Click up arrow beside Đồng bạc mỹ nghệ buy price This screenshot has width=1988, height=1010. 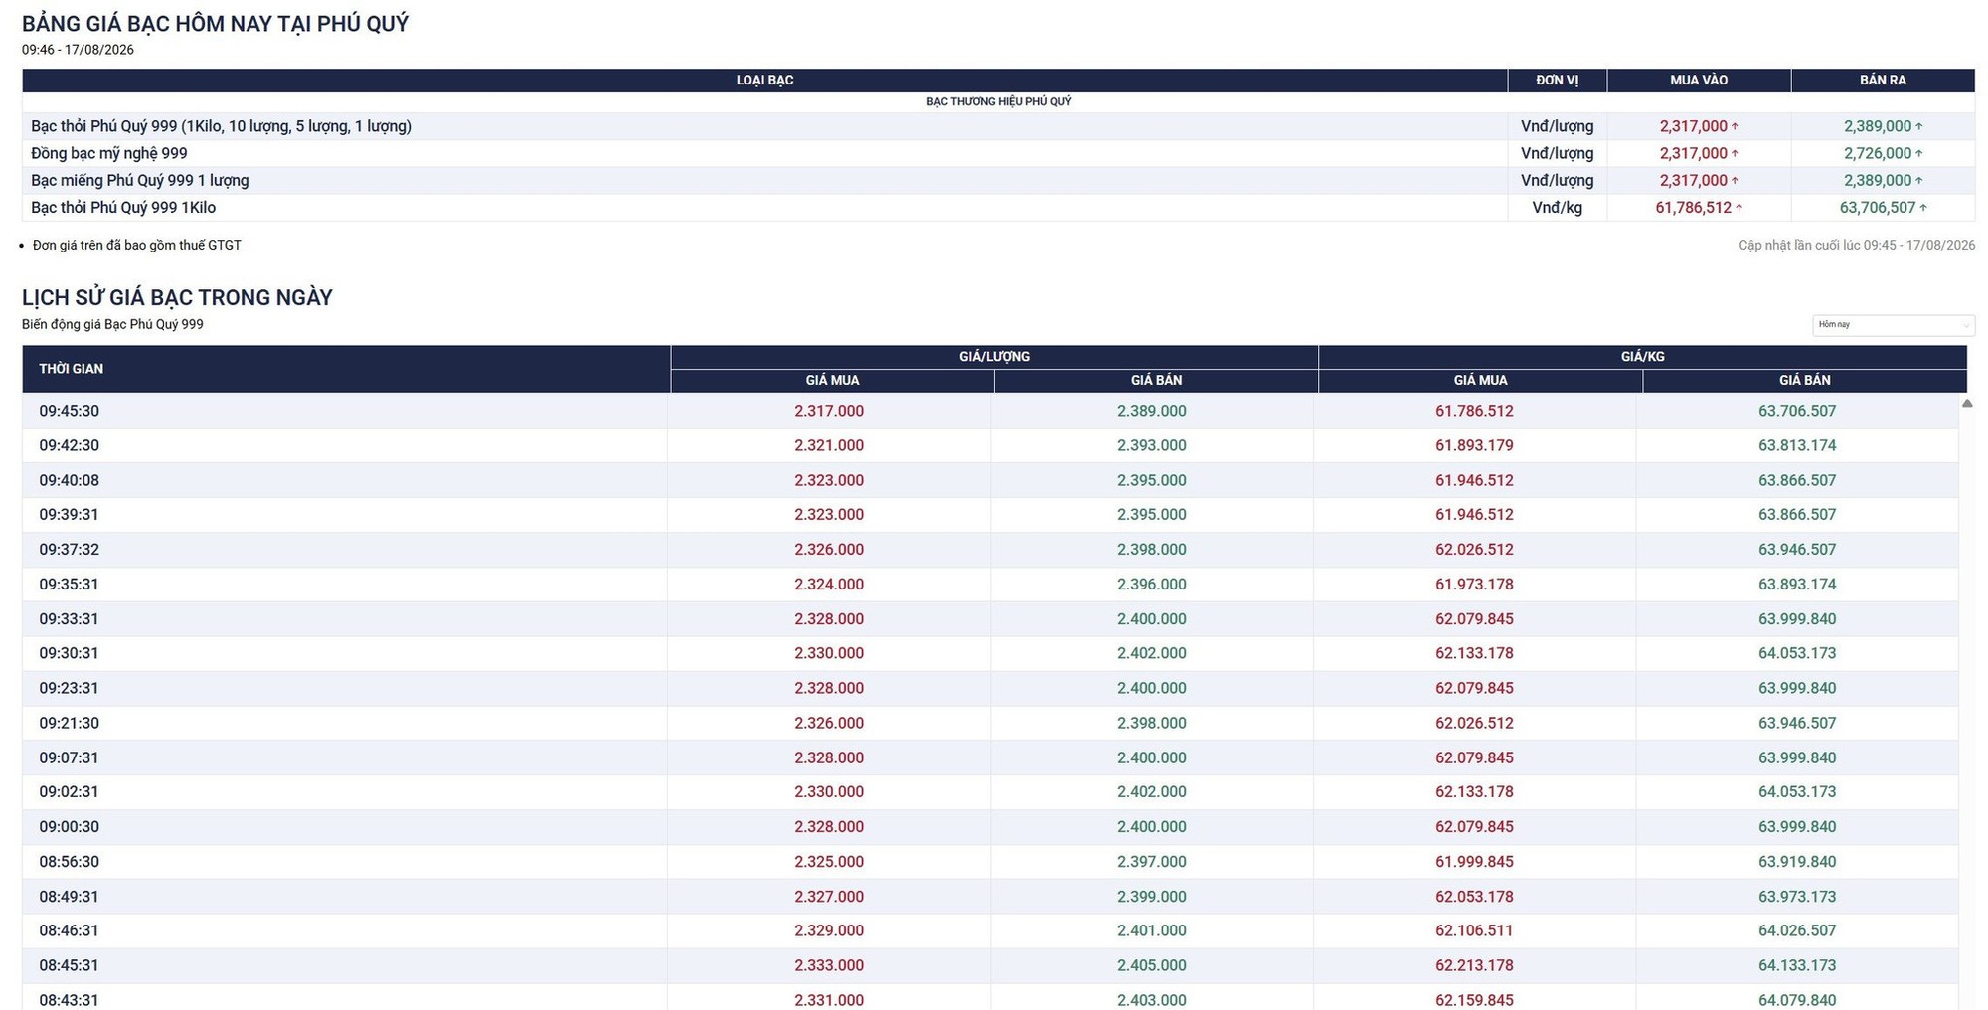tap(1735, 153)
